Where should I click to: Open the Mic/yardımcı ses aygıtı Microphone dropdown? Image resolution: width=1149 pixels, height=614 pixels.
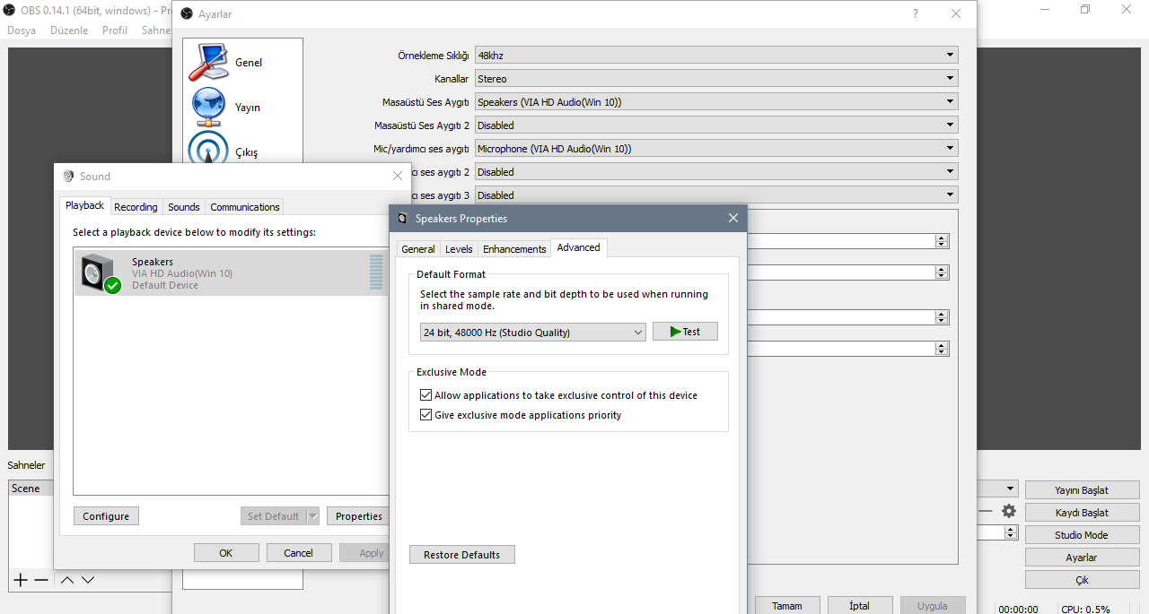(x=716, y=149)
